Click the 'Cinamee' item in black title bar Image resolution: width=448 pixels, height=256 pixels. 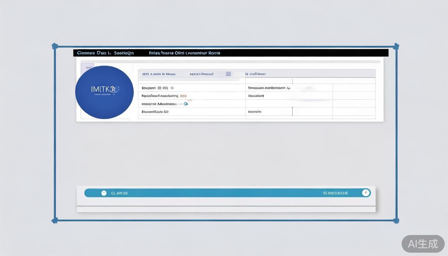[x=86, y=53]
